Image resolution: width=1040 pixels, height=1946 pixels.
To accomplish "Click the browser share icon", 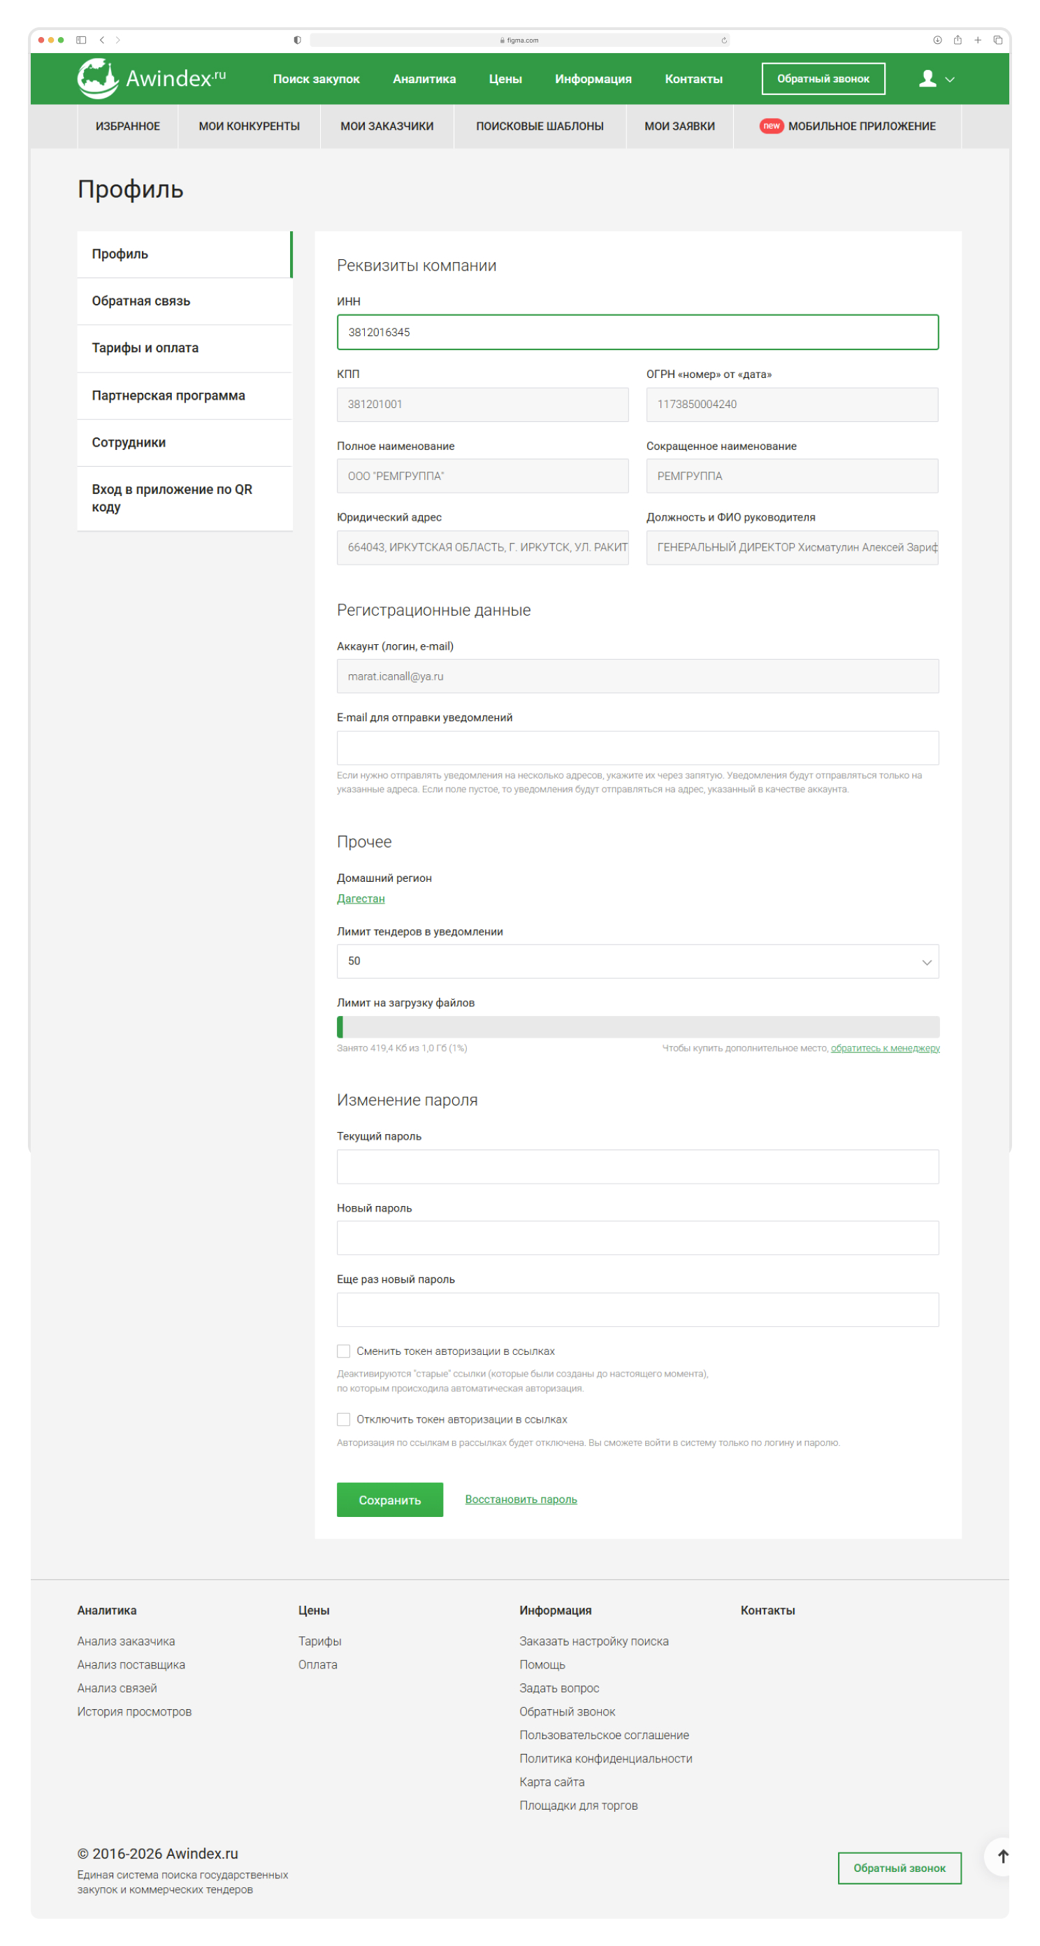I will pyautogui.click(x=958, y=40).
